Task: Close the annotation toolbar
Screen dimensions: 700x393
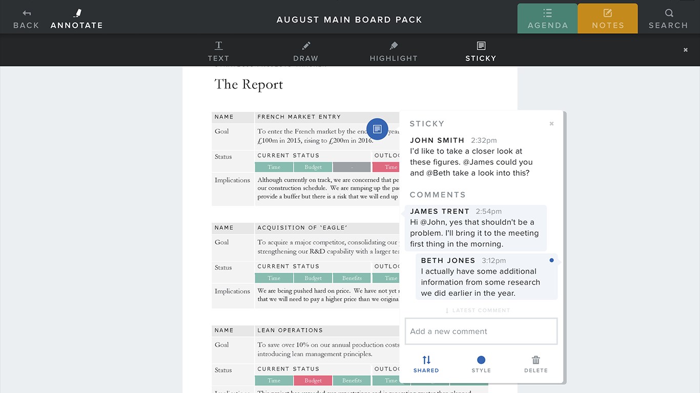Action: [686, 50]
